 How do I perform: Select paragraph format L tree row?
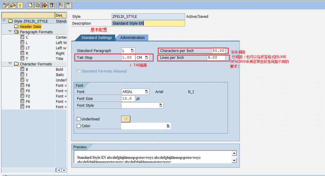(34, 42)
